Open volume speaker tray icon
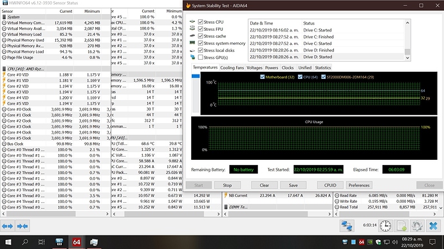444x249 pixels. click(395, 242)
